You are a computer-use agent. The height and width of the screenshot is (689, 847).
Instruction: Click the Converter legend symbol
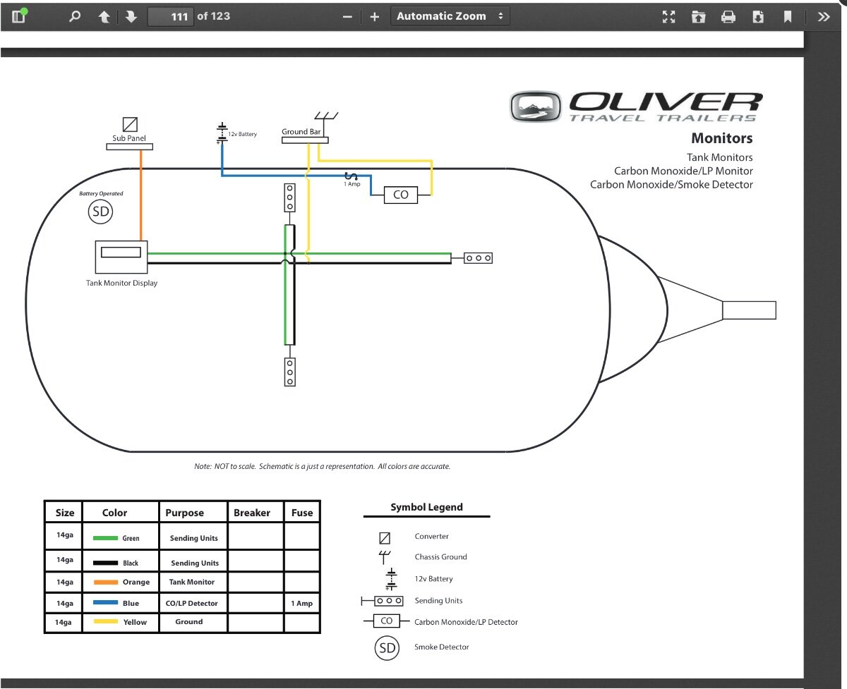[x=385, y=537]
